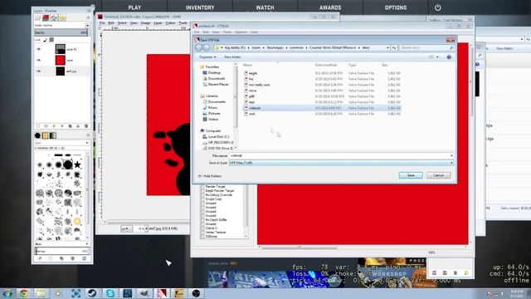The width and height of the screenshot is (531, 299).
Task: Open Save as type dropdown
Action: click(341, 163)
